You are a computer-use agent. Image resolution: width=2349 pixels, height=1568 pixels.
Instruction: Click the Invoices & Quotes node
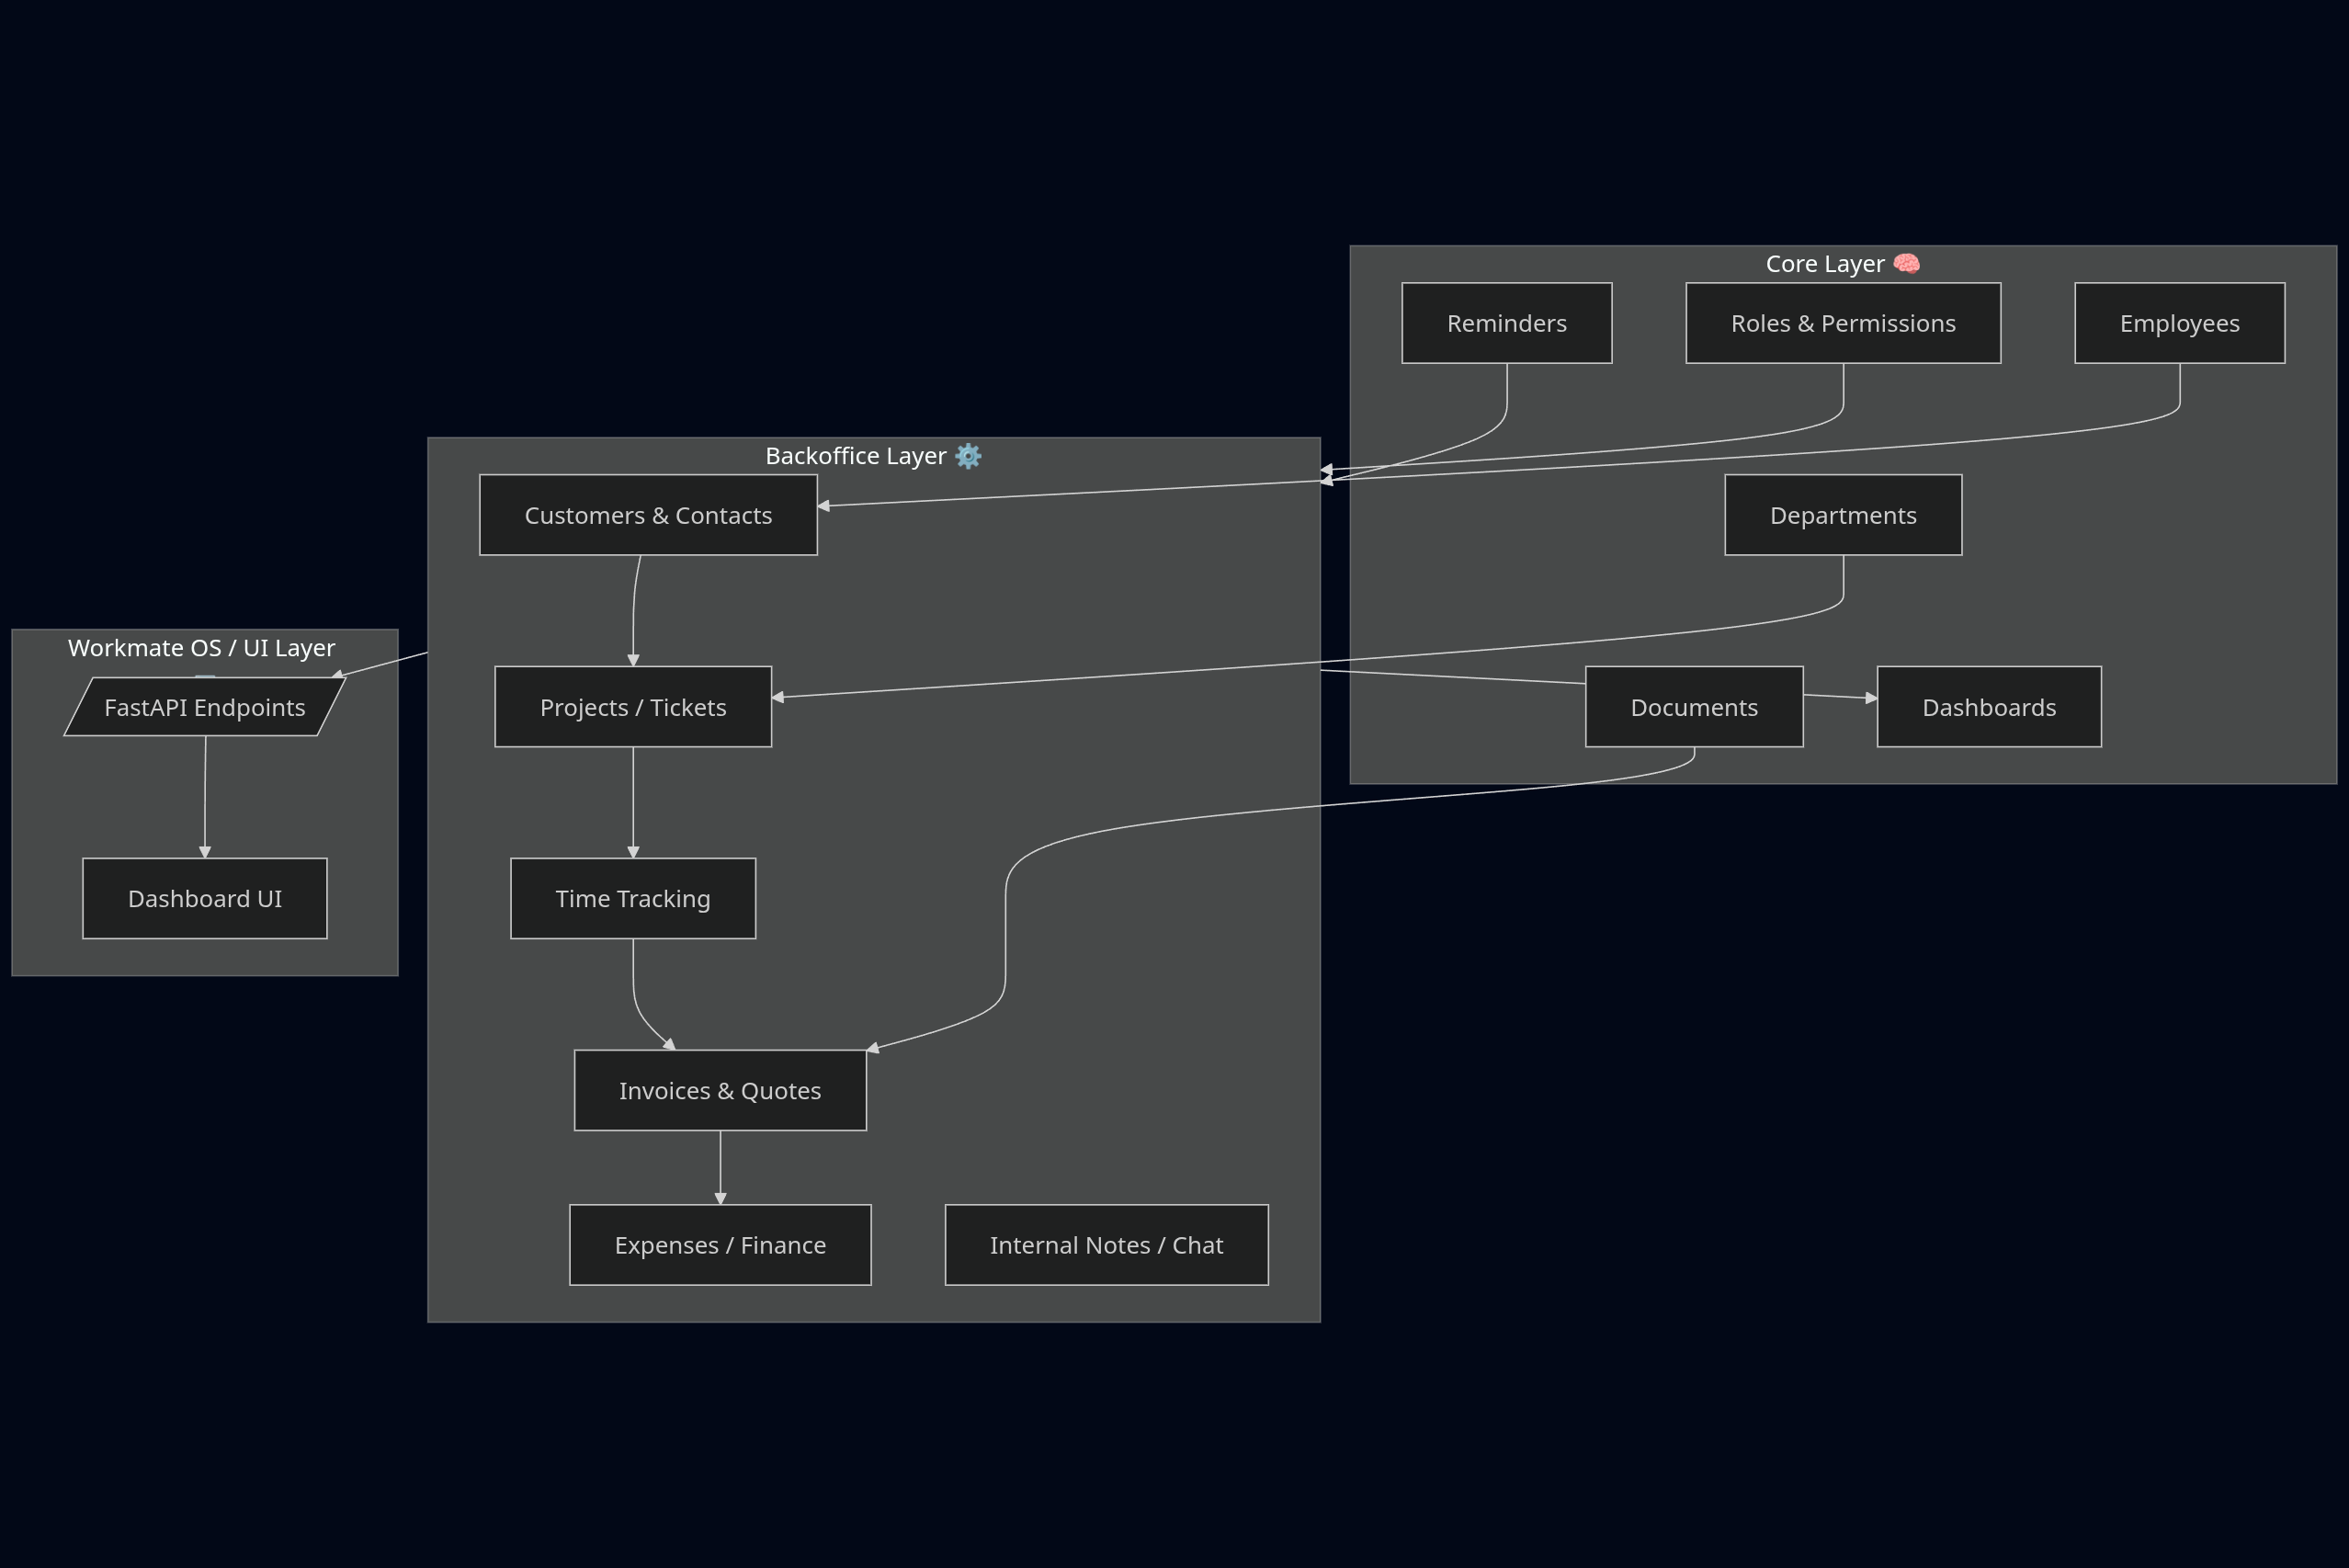720,1090
